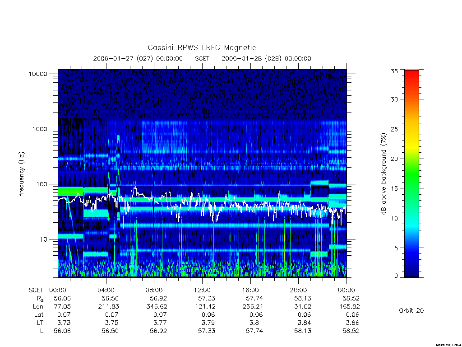462x347 pixels.
Task: Click the LT value "3.79"
Action: (x=208, y=323)
